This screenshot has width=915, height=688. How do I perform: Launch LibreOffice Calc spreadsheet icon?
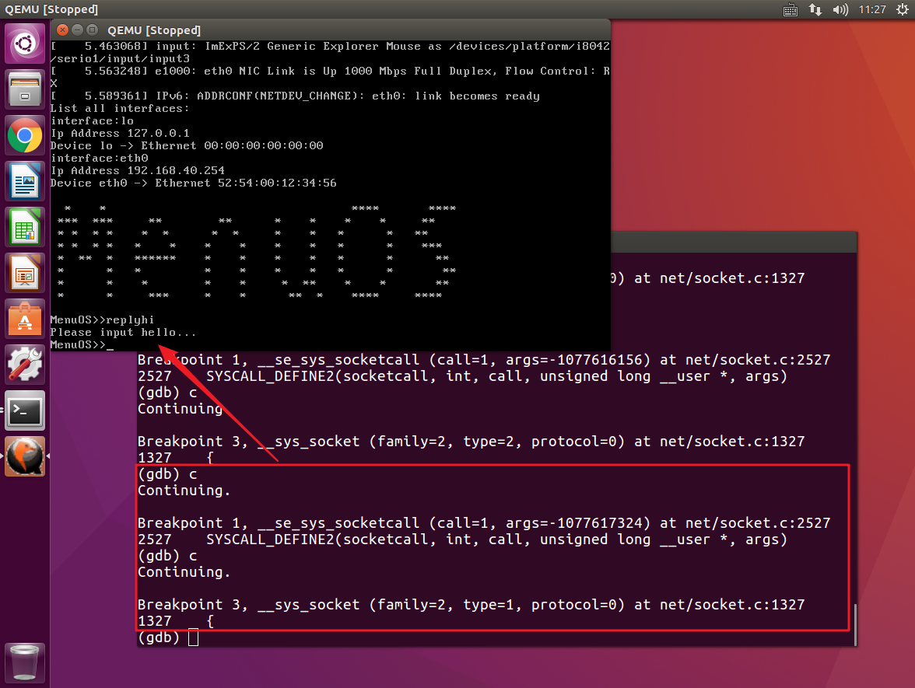pyautogui.click(x=25, y=227)
